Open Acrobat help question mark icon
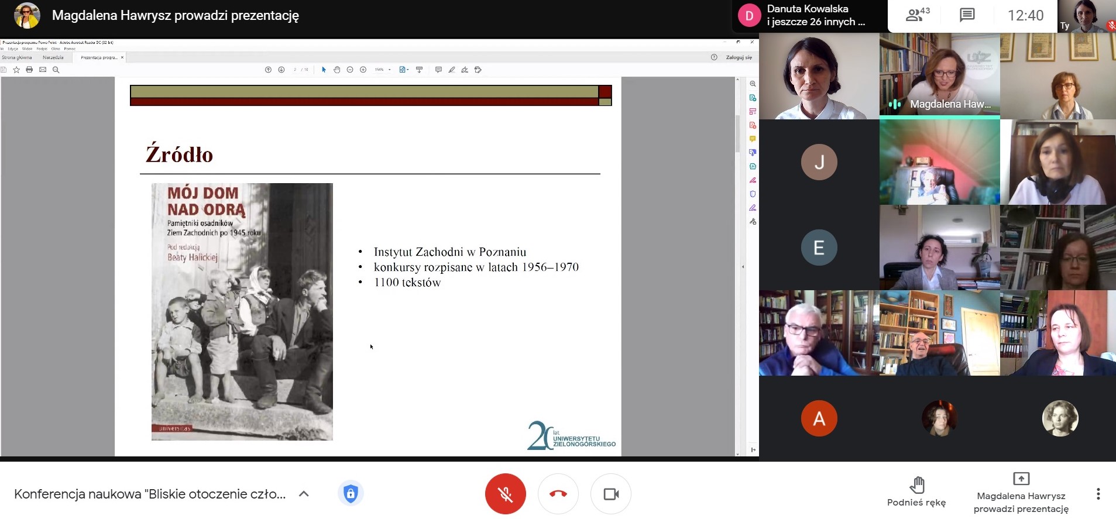The image size is (1116, 519). [x=714, y=57]
